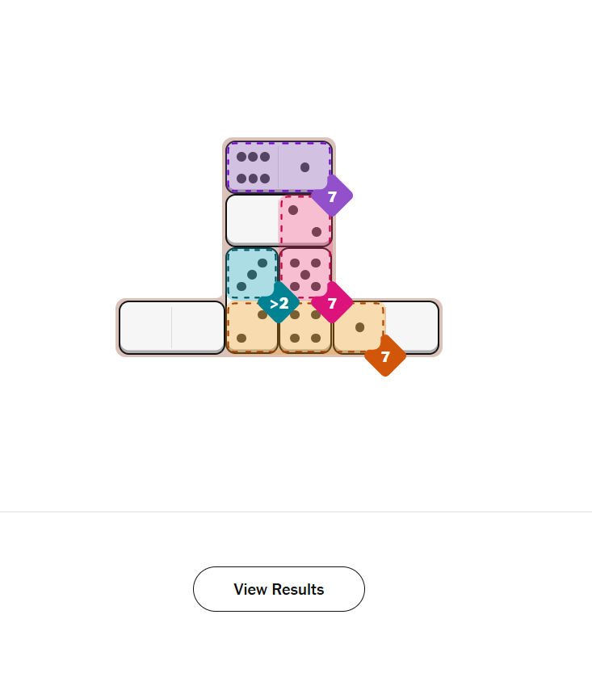This screenshot has height=682, width=592.
Task: Click the blank tile beside the orange one-pip tile
Action: click(x=412, y=326)
